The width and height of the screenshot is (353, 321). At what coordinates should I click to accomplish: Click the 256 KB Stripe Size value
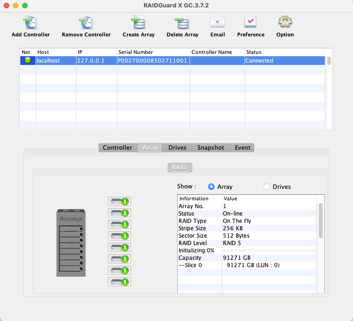coord(233,228)
